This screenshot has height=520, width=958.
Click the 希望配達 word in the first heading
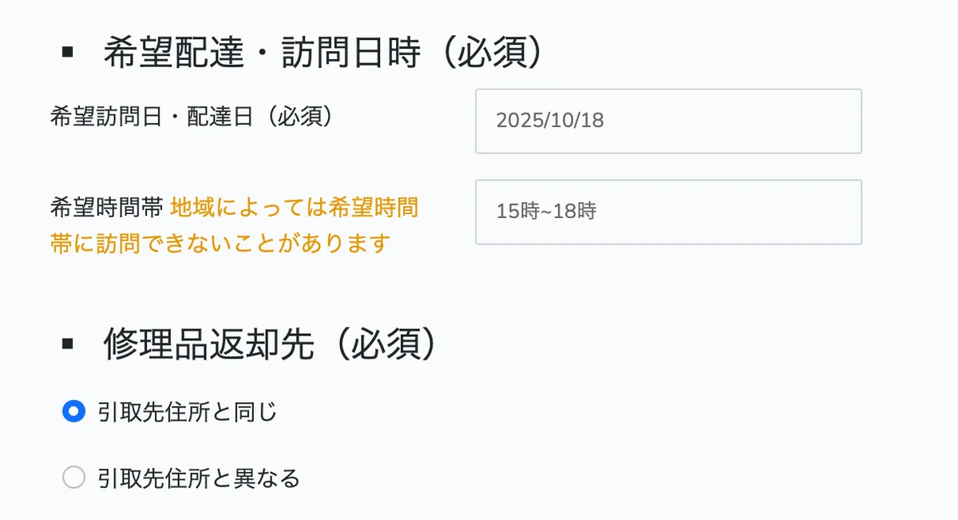(x=173, y=54)
